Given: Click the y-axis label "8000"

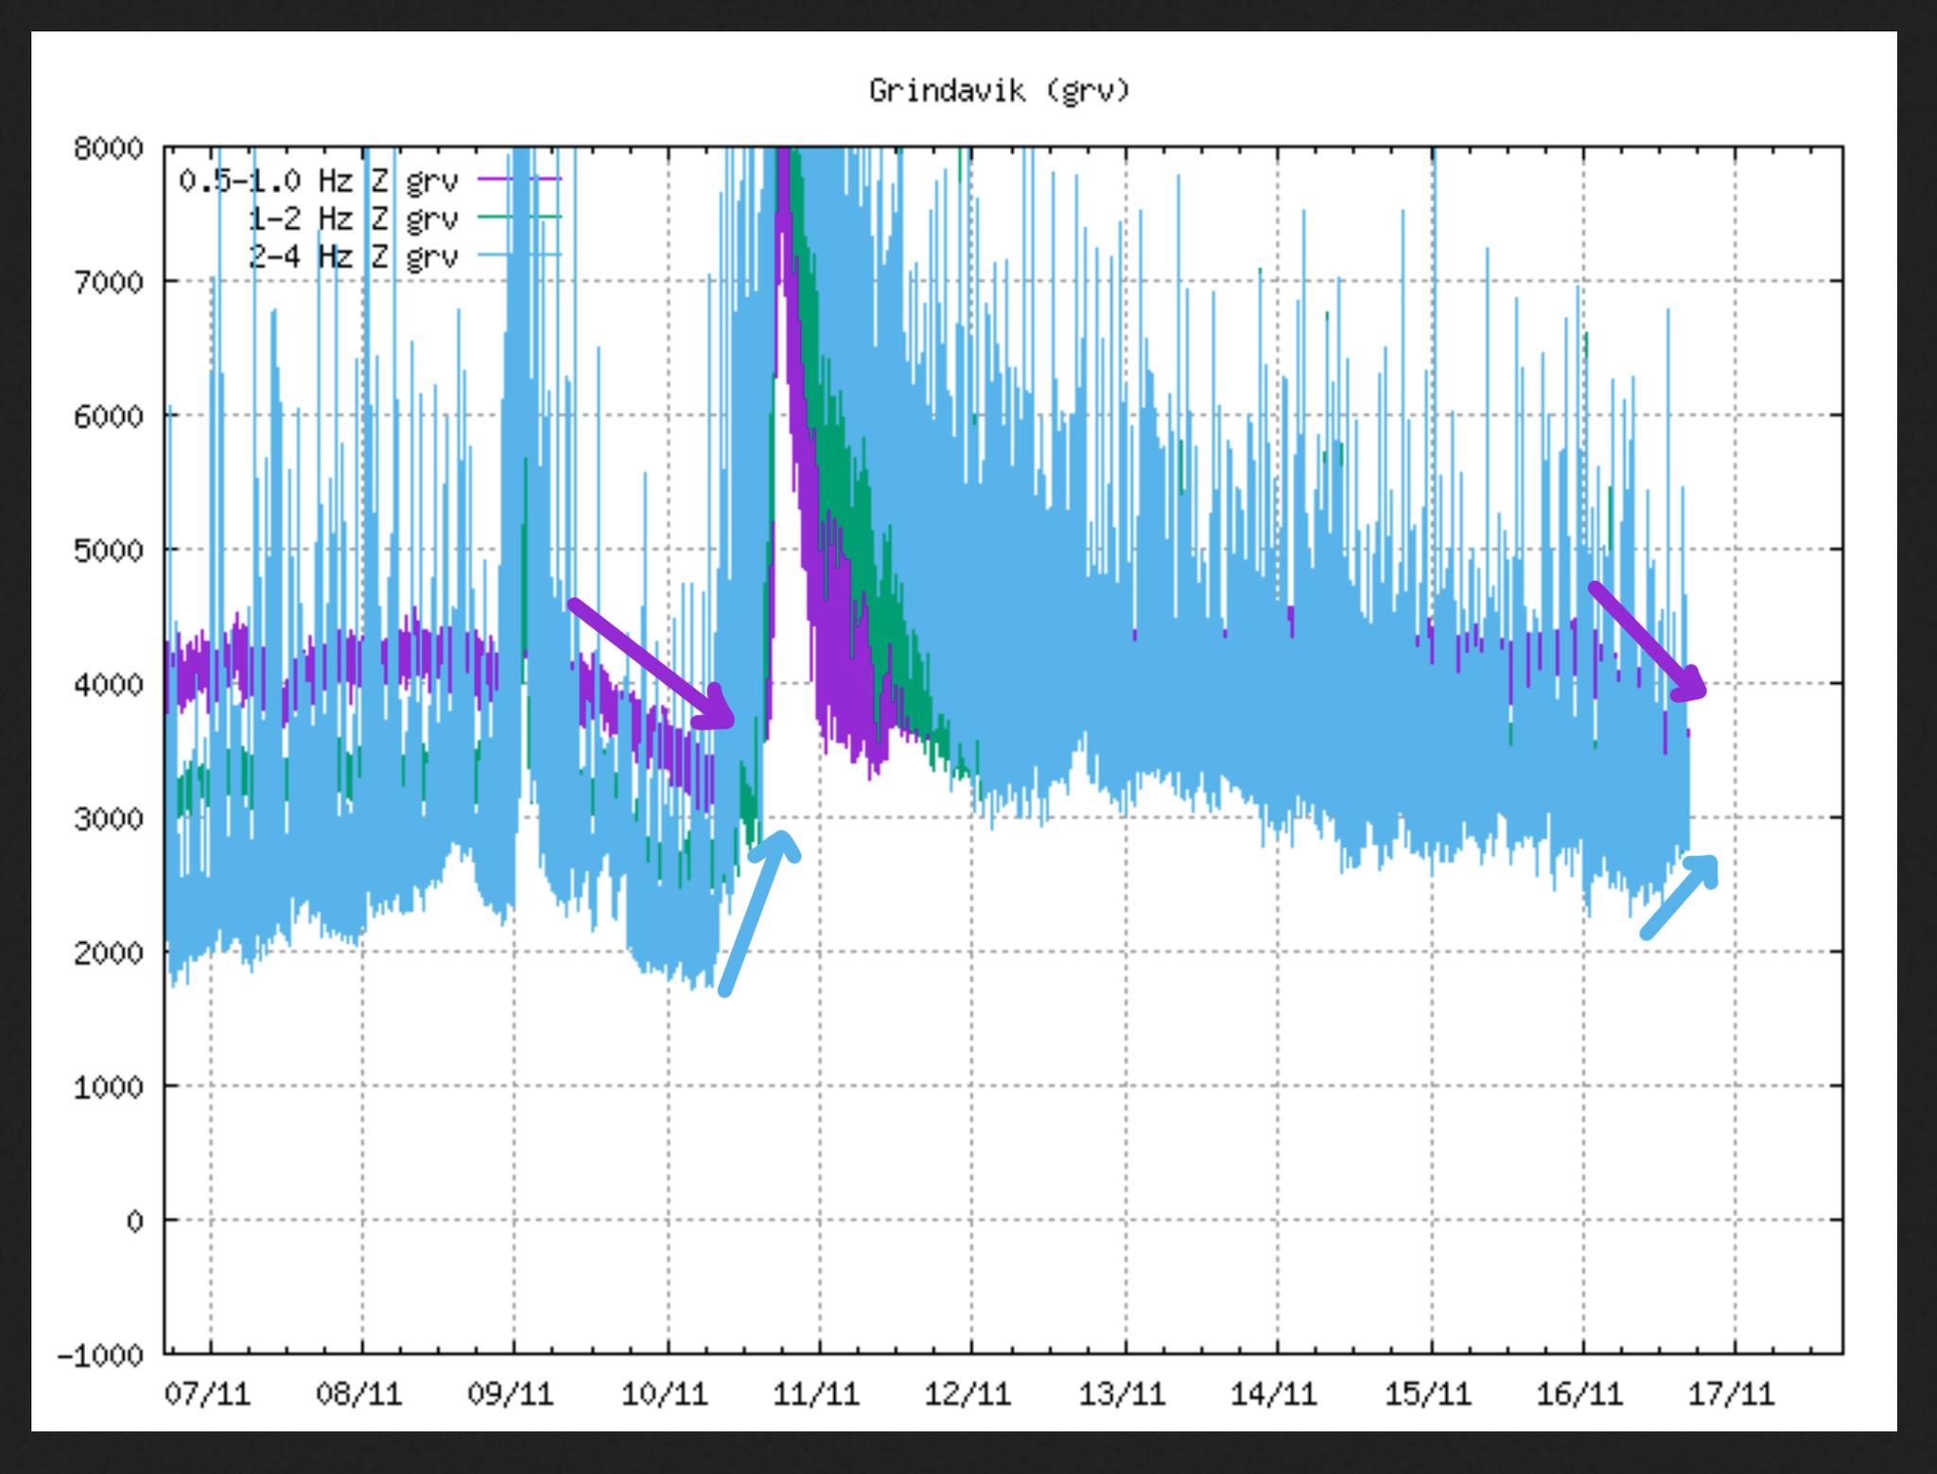Looking at the screenshot, I should tap(108, 149).
